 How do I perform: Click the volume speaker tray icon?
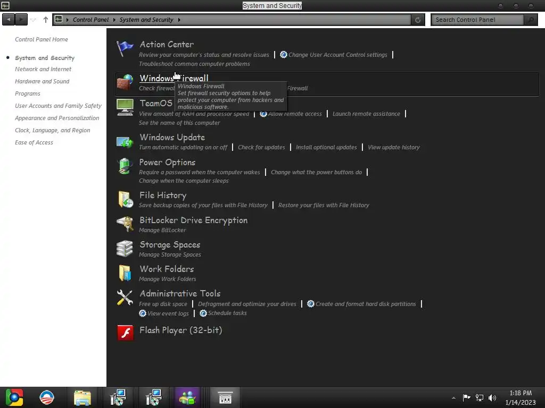[x=492, y=397]
